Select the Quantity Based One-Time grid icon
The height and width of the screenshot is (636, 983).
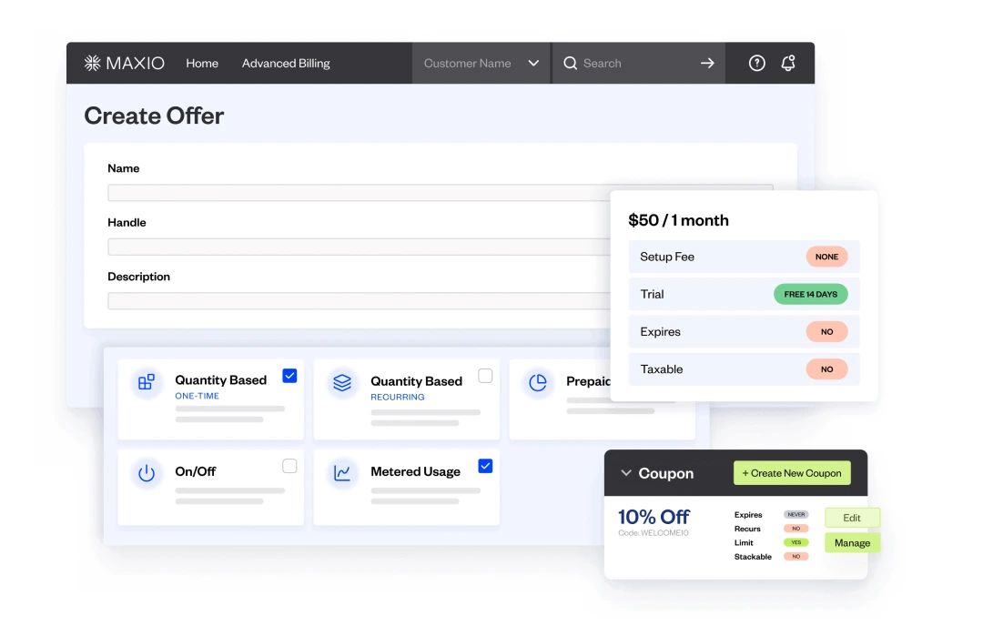click(147, 383)
